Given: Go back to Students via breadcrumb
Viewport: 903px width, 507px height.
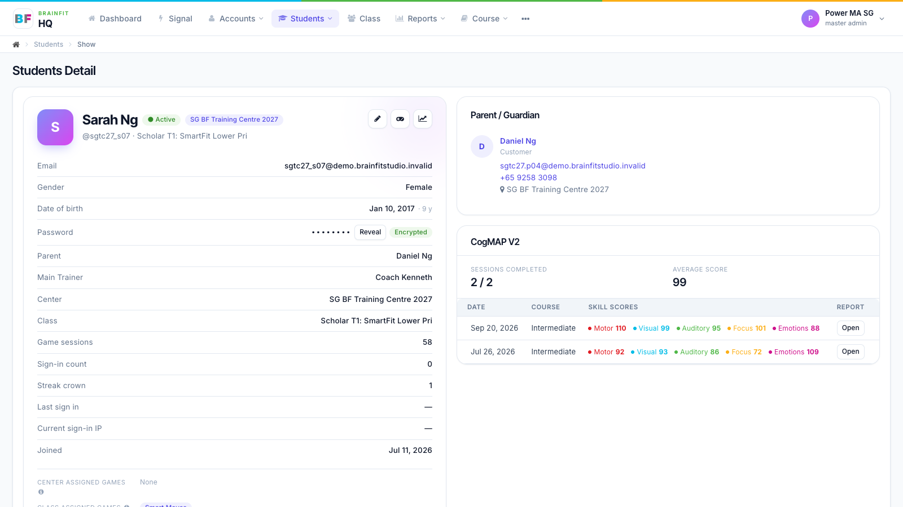Looking at the screenshot, I should 49,45.
